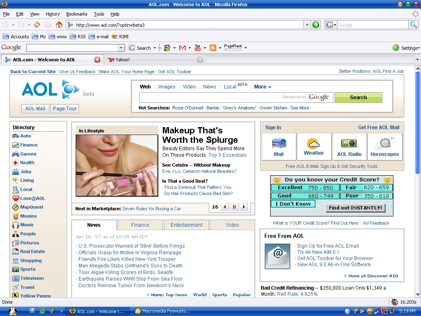The width and height of the screenshot is (421, 316).
Task: Click the Firefox home button
Action: pyautogui.click(x=59, y=25)
